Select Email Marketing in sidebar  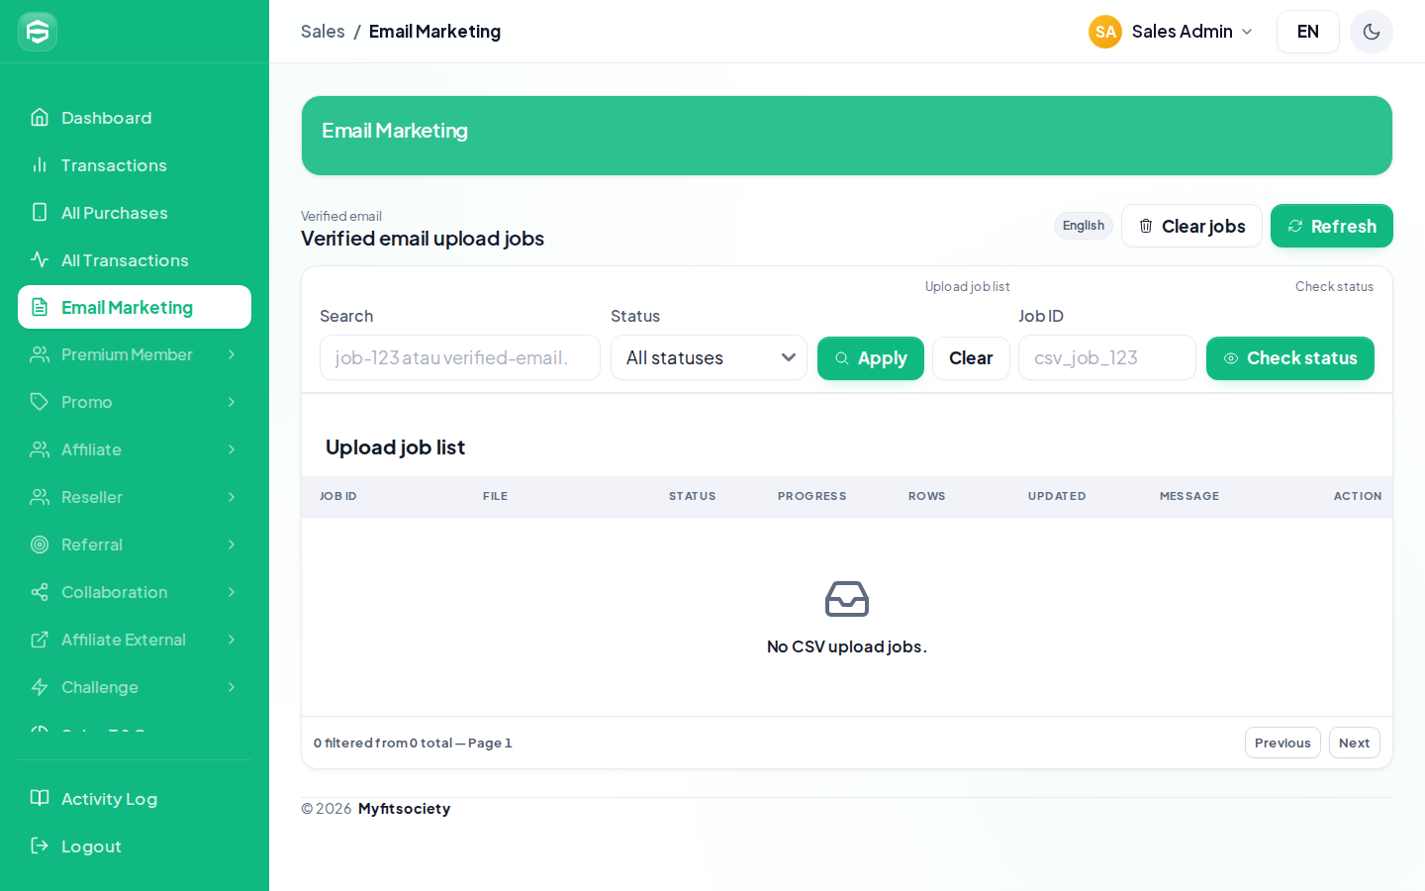tap(135, 307)
